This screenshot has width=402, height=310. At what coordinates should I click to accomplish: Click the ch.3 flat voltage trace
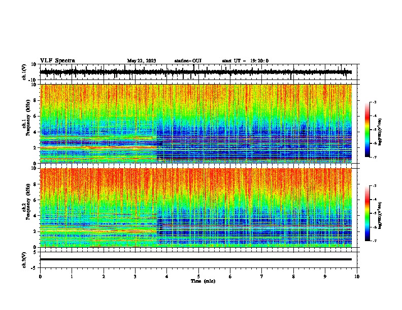195,259
